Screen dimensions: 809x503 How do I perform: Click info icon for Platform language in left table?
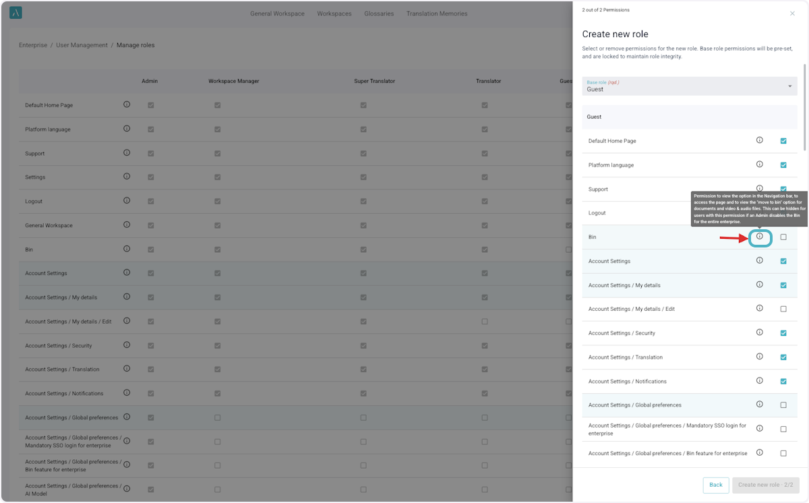pos(127,129)
